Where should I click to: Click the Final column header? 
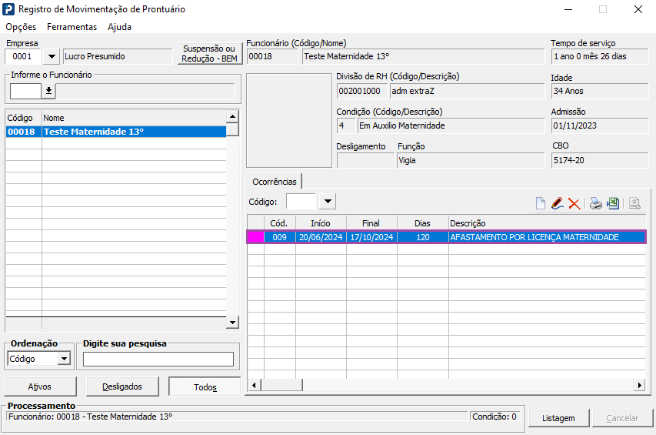[371, 223]
